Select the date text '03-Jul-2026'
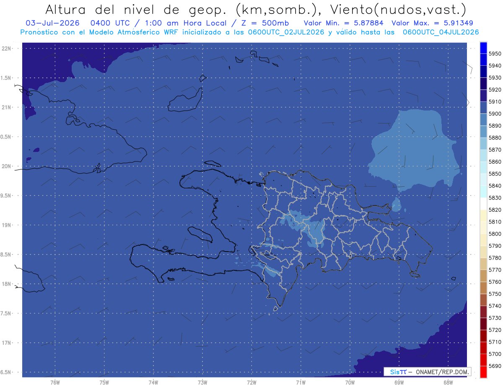 52,23
